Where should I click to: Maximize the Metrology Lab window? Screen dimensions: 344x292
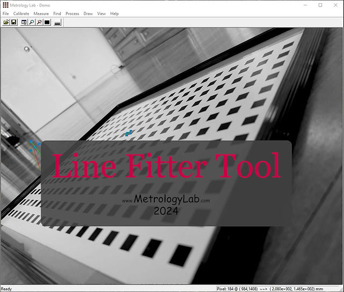click(320, 5)
